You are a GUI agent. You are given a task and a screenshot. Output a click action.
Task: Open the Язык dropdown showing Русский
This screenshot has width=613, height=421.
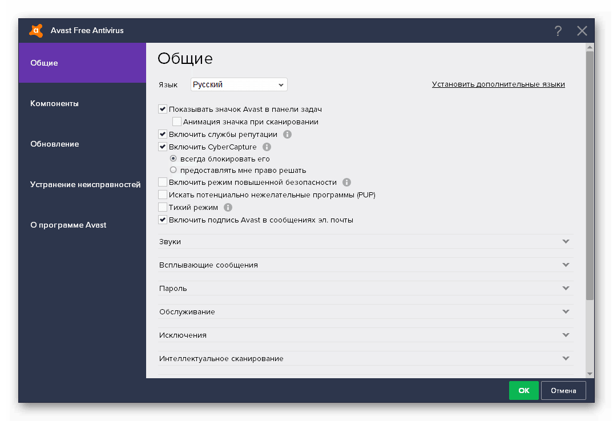click(x=239, y=84)
